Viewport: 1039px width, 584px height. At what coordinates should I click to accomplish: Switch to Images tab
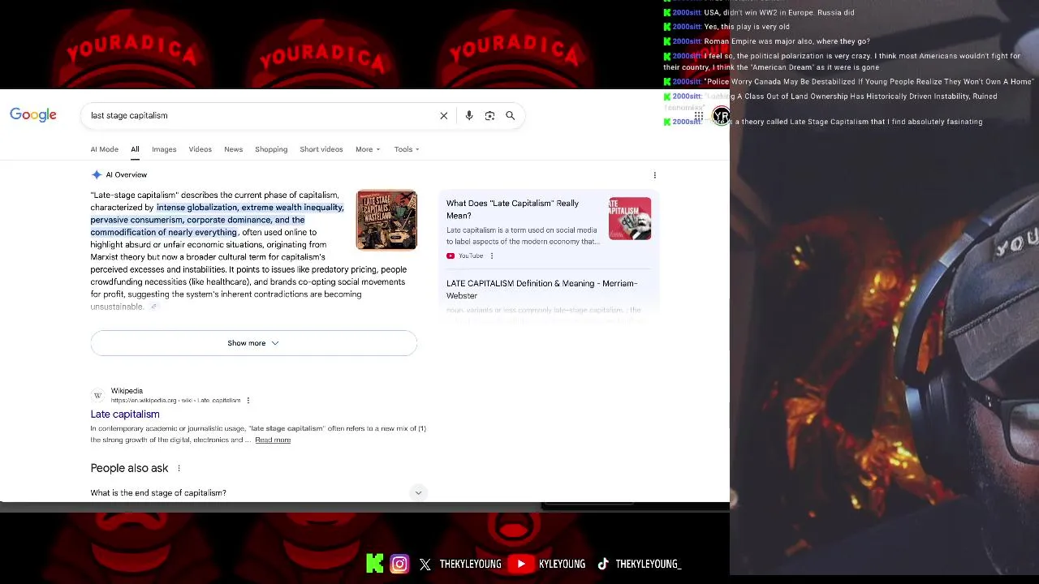pyautogui.click(x=164, y=149)
